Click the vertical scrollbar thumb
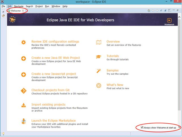 click(x=179, y=65)
